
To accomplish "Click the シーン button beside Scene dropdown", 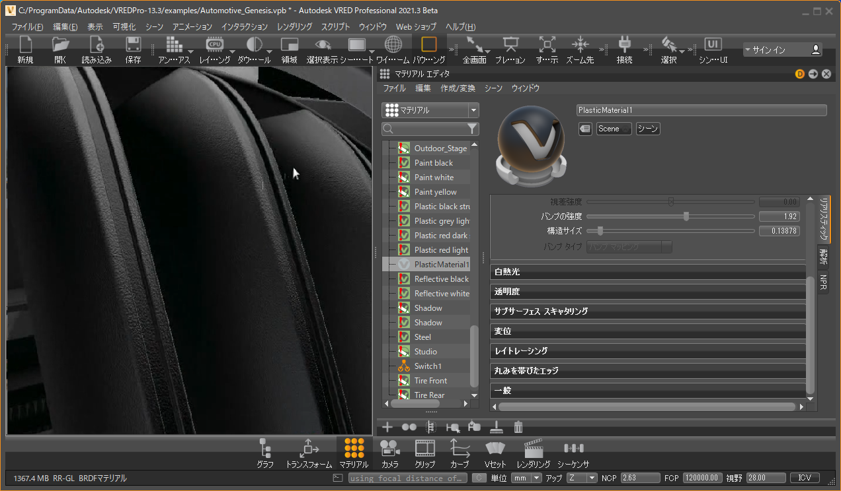I will coord(648,129).
